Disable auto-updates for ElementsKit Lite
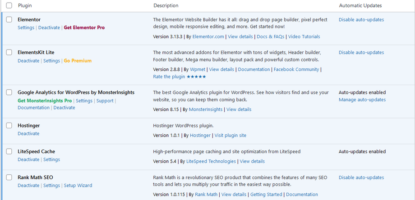 coord(361,52)
